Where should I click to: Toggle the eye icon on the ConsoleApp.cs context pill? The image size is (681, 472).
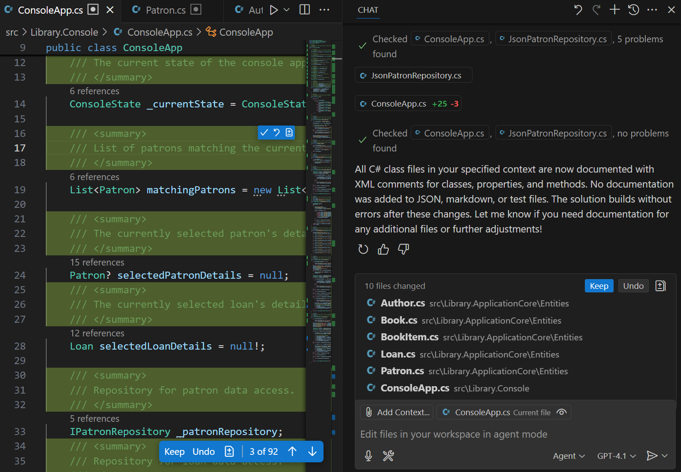point(562,412)
